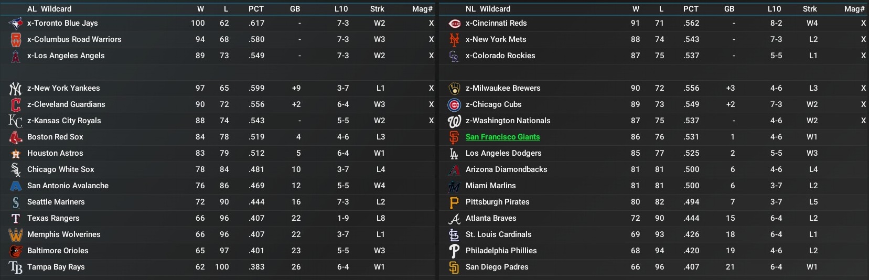Select the Boston Red Sox team name

point(55,137)
